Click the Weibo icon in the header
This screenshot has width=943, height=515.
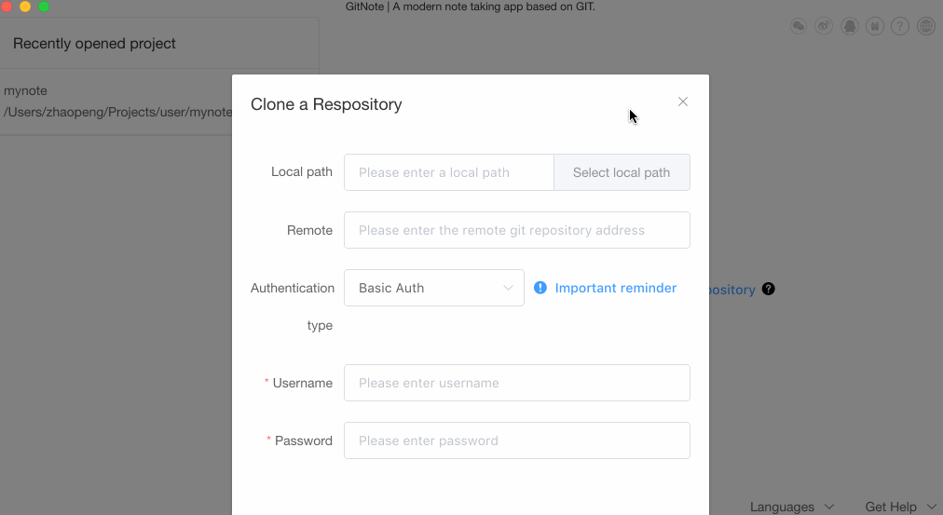pyautogui.click(x=824, y=26)
